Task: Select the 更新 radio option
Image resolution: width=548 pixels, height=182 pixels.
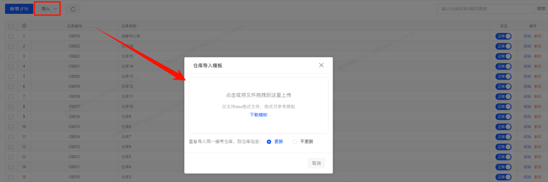Action: 269,141
